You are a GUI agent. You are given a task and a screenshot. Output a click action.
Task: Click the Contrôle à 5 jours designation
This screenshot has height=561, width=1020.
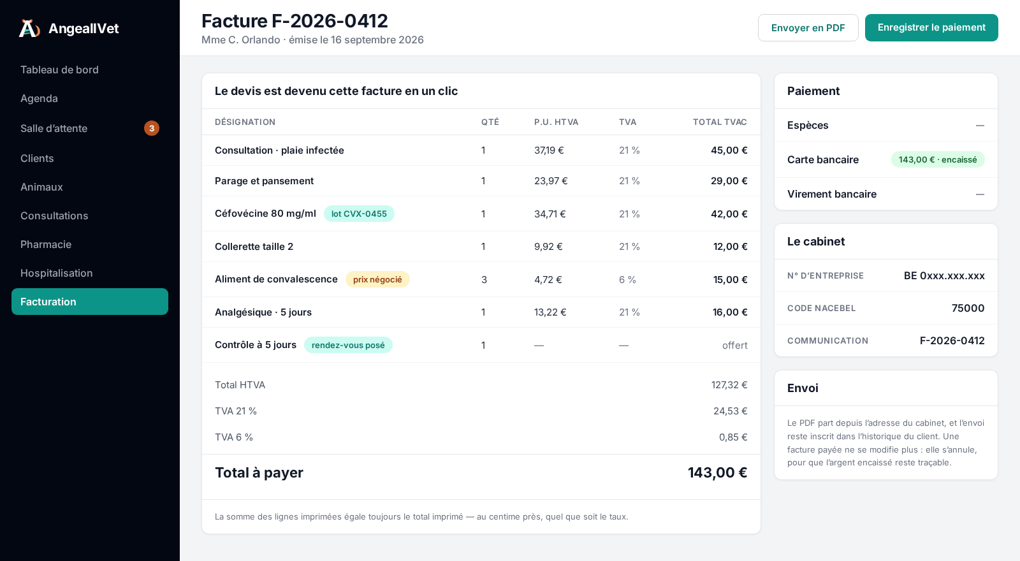point(256,345)
